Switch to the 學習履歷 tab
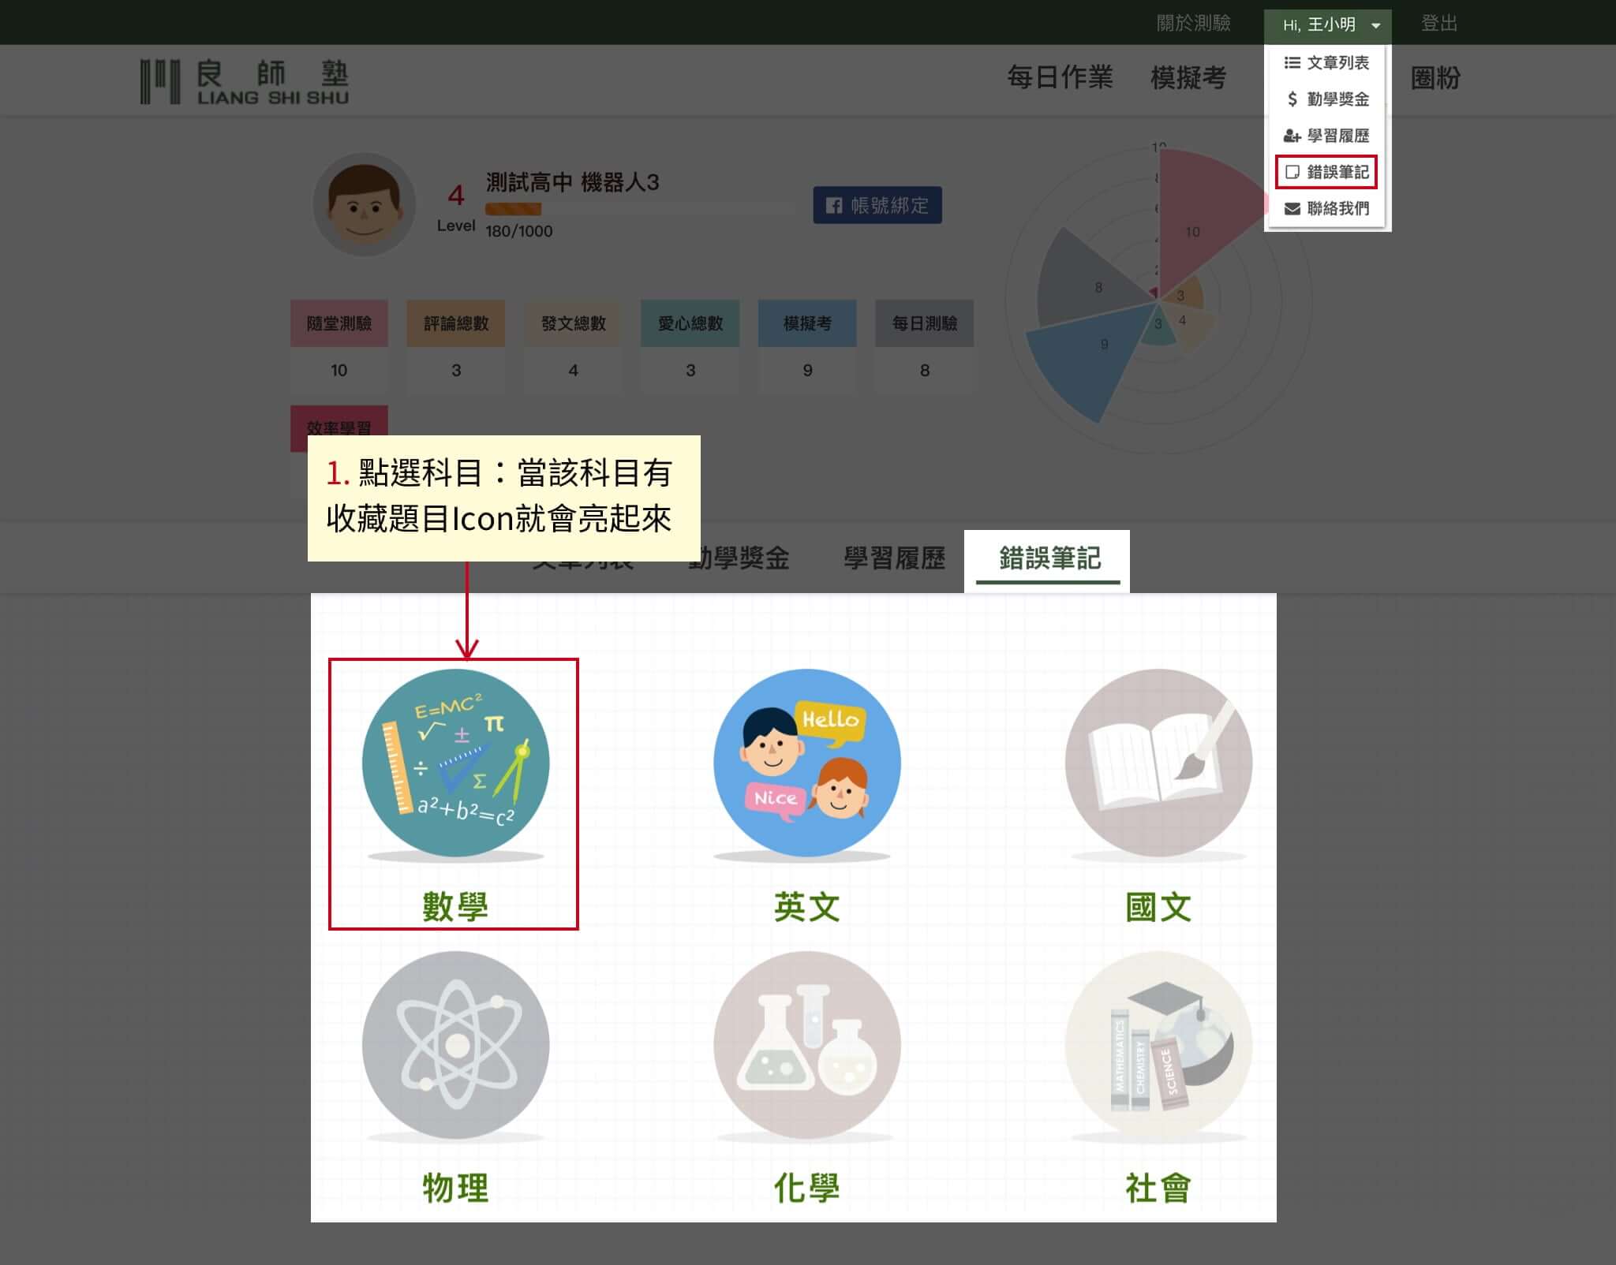 click(894, 558)
